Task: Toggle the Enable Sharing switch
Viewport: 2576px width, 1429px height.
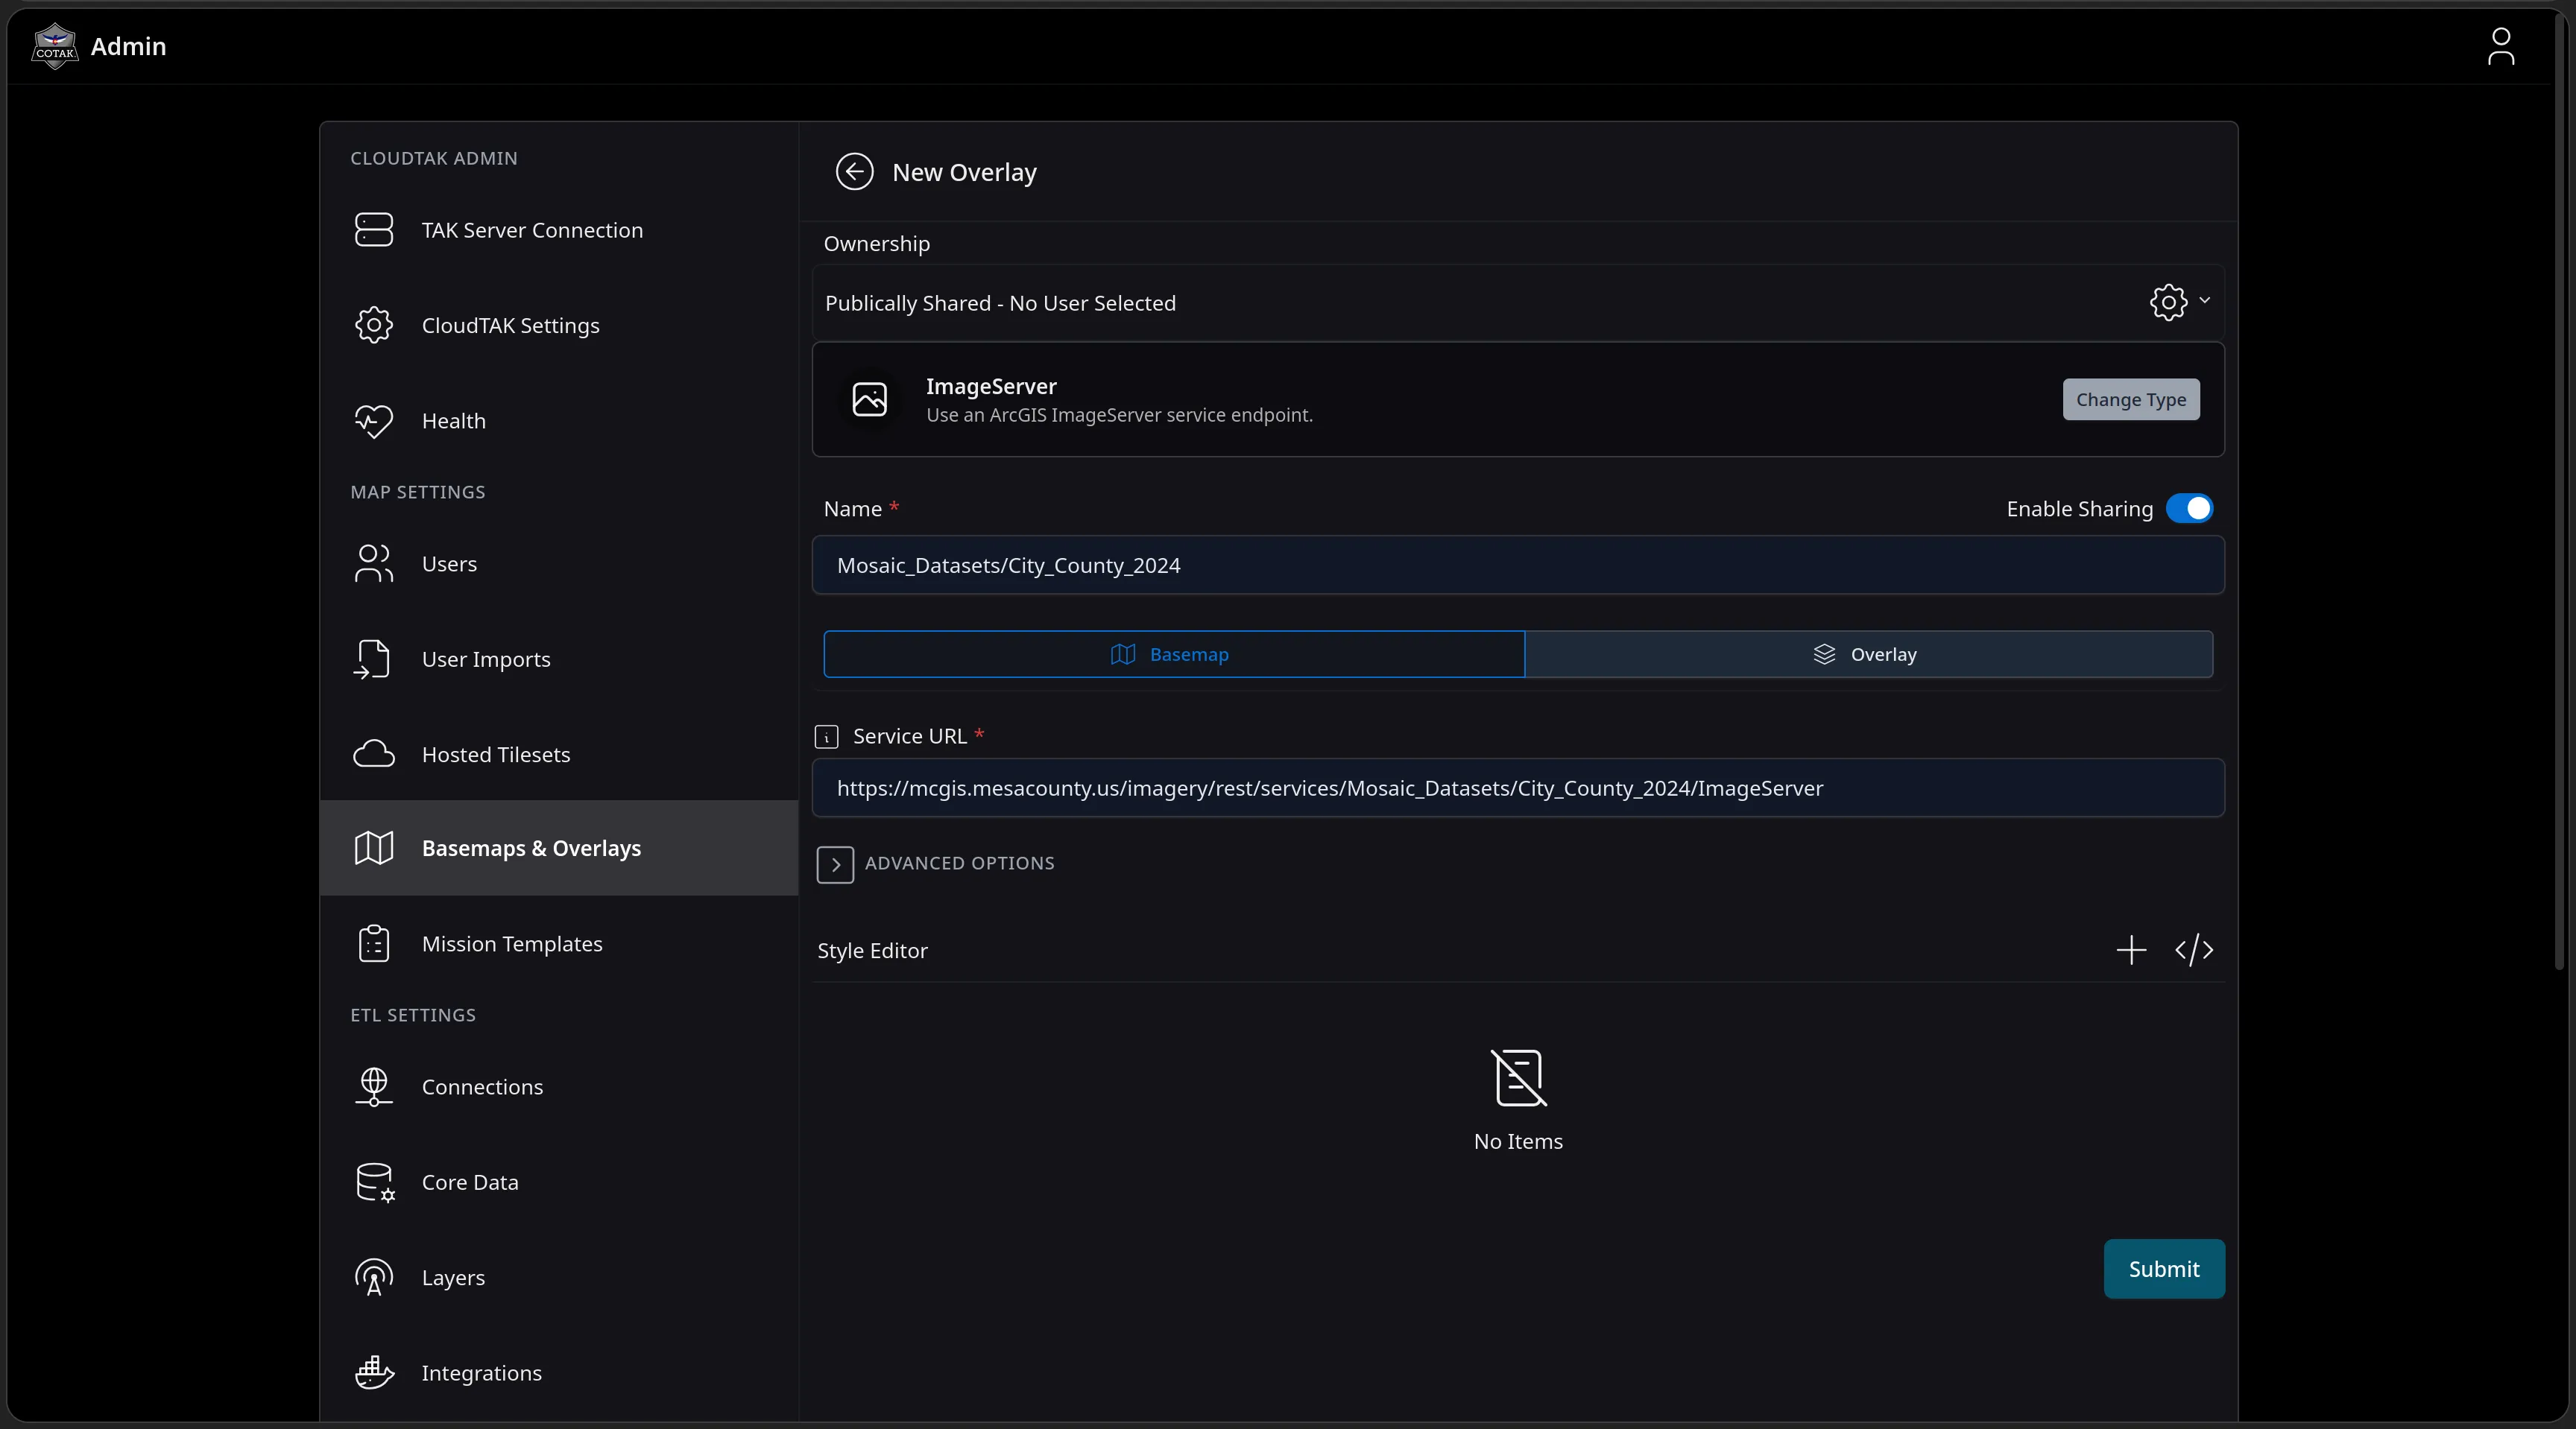Action: click(x=2189, y=509)
